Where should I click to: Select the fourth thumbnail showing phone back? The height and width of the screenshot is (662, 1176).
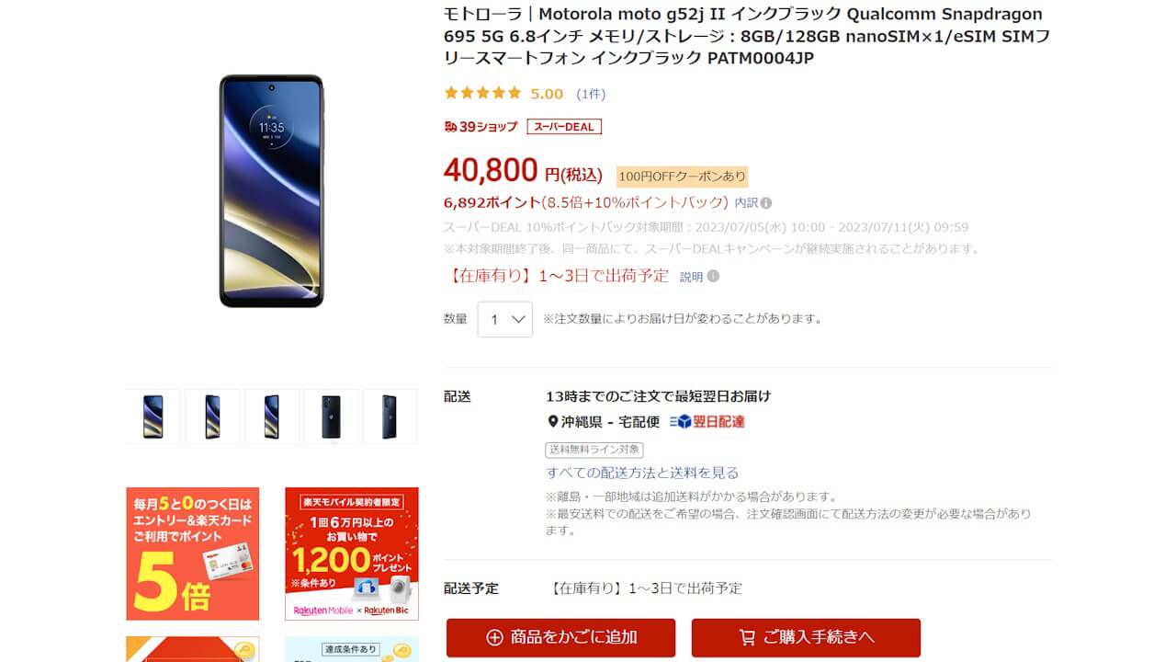331,417
